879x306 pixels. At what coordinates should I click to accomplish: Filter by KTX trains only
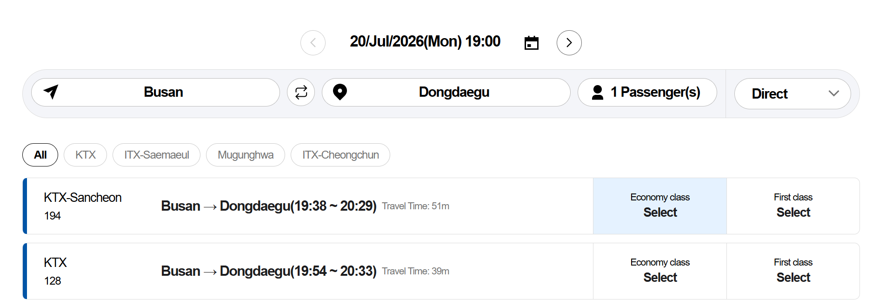(x=86, y=155)
